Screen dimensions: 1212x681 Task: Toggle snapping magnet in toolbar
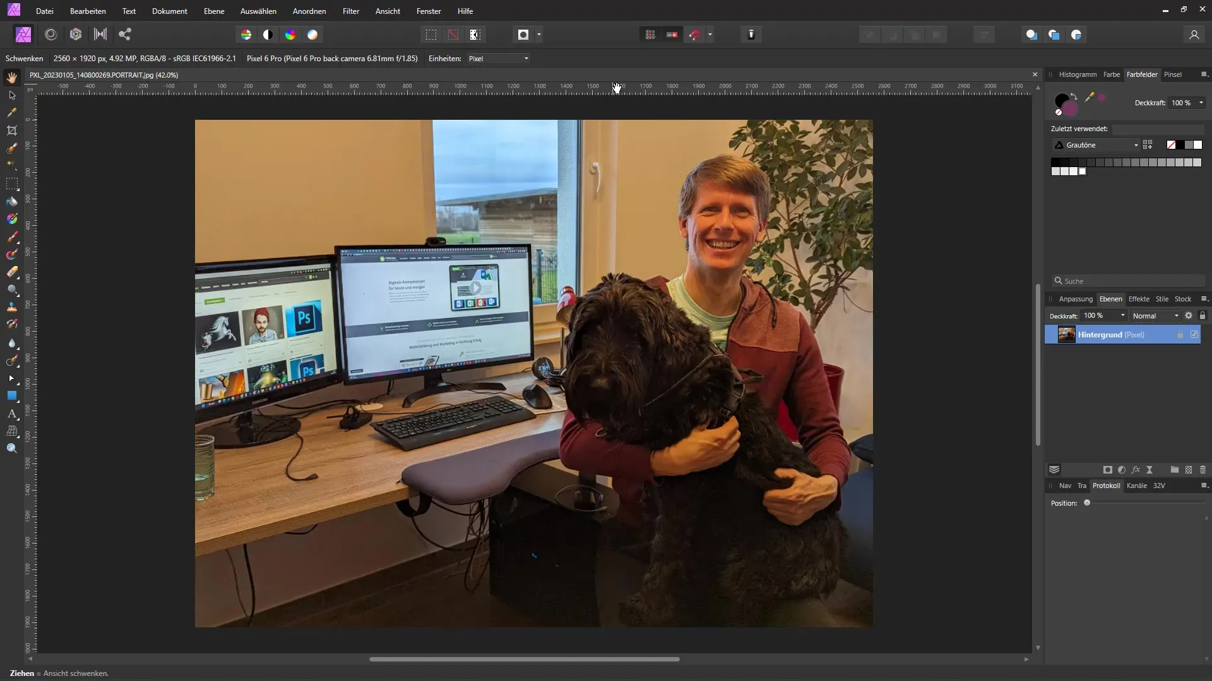point(694,35)
